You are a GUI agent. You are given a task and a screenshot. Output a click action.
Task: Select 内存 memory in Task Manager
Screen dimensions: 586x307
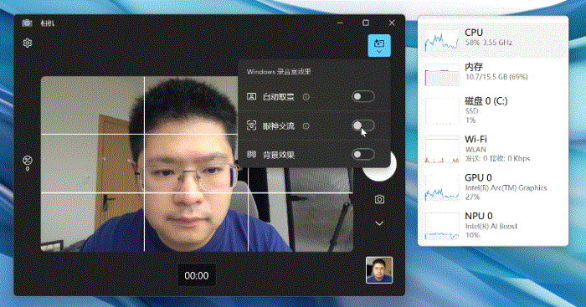(x=493, y=74)
